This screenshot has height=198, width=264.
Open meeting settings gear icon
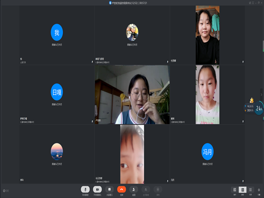pyautogui.click(x=259, y=190)
